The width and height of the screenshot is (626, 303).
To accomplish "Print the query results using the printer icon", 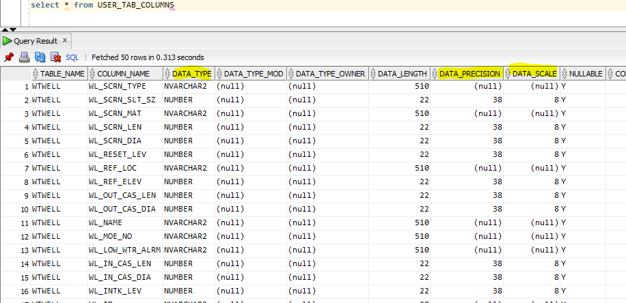I will coord(25,57).
